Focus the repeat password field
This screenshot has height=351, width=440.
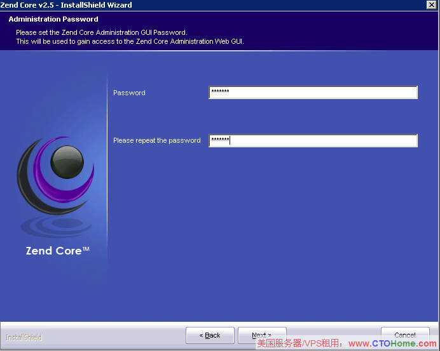(x=313, y=141)
